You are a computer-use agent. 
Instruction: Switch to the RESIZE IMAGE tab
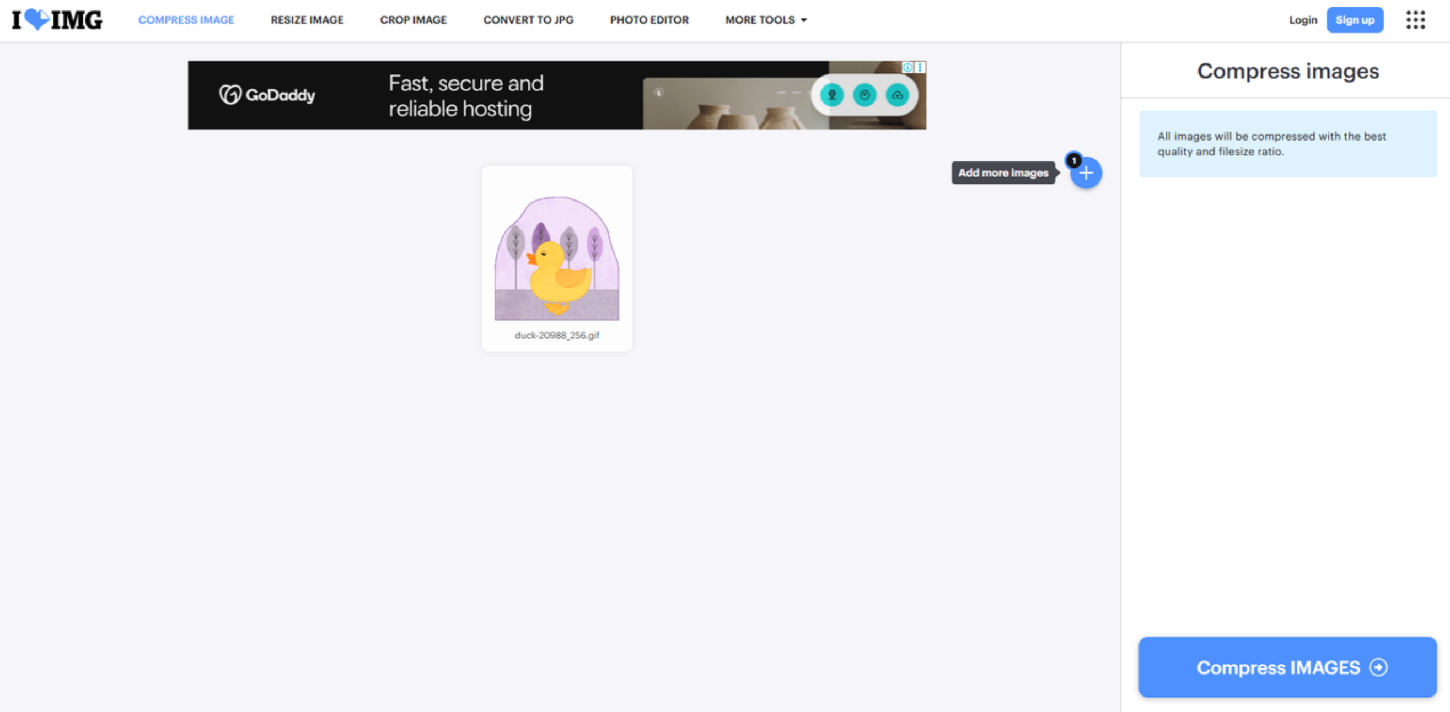pos(307,20)
